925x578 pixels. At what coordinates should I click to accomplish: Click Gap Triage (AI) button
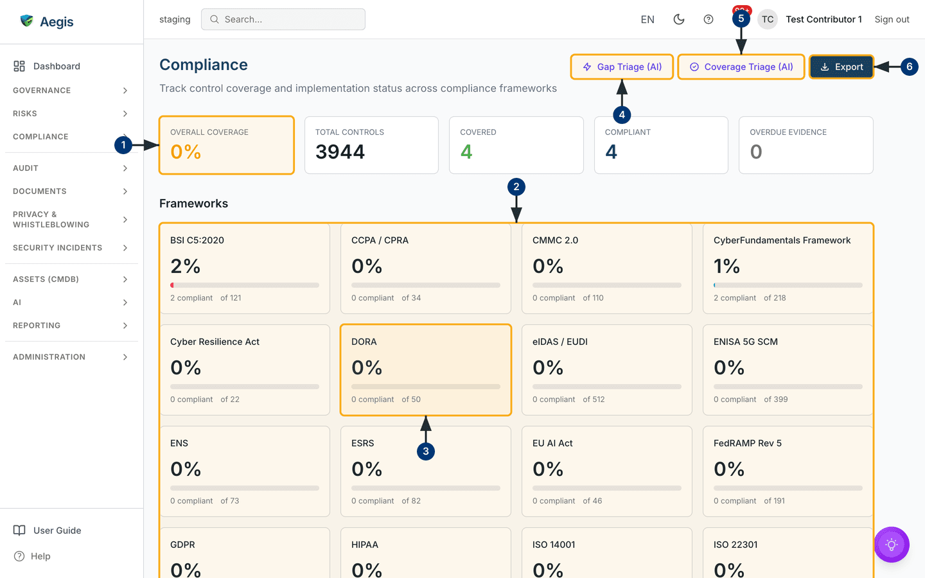(x=622, y=67)
